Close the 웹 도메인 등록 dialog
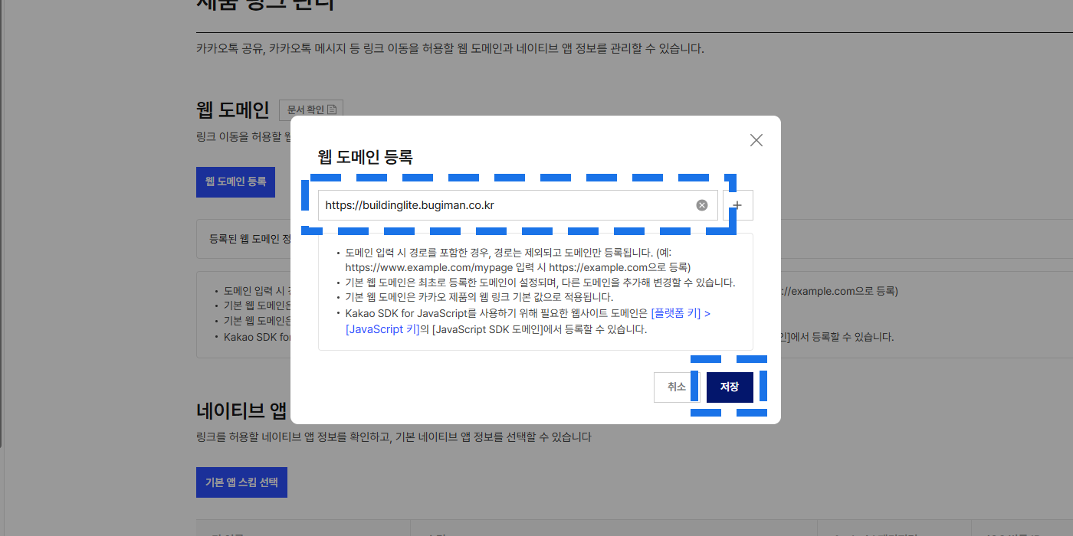Screen dimensions: 1073x536 pyautogui.click(x=756, y=140)
